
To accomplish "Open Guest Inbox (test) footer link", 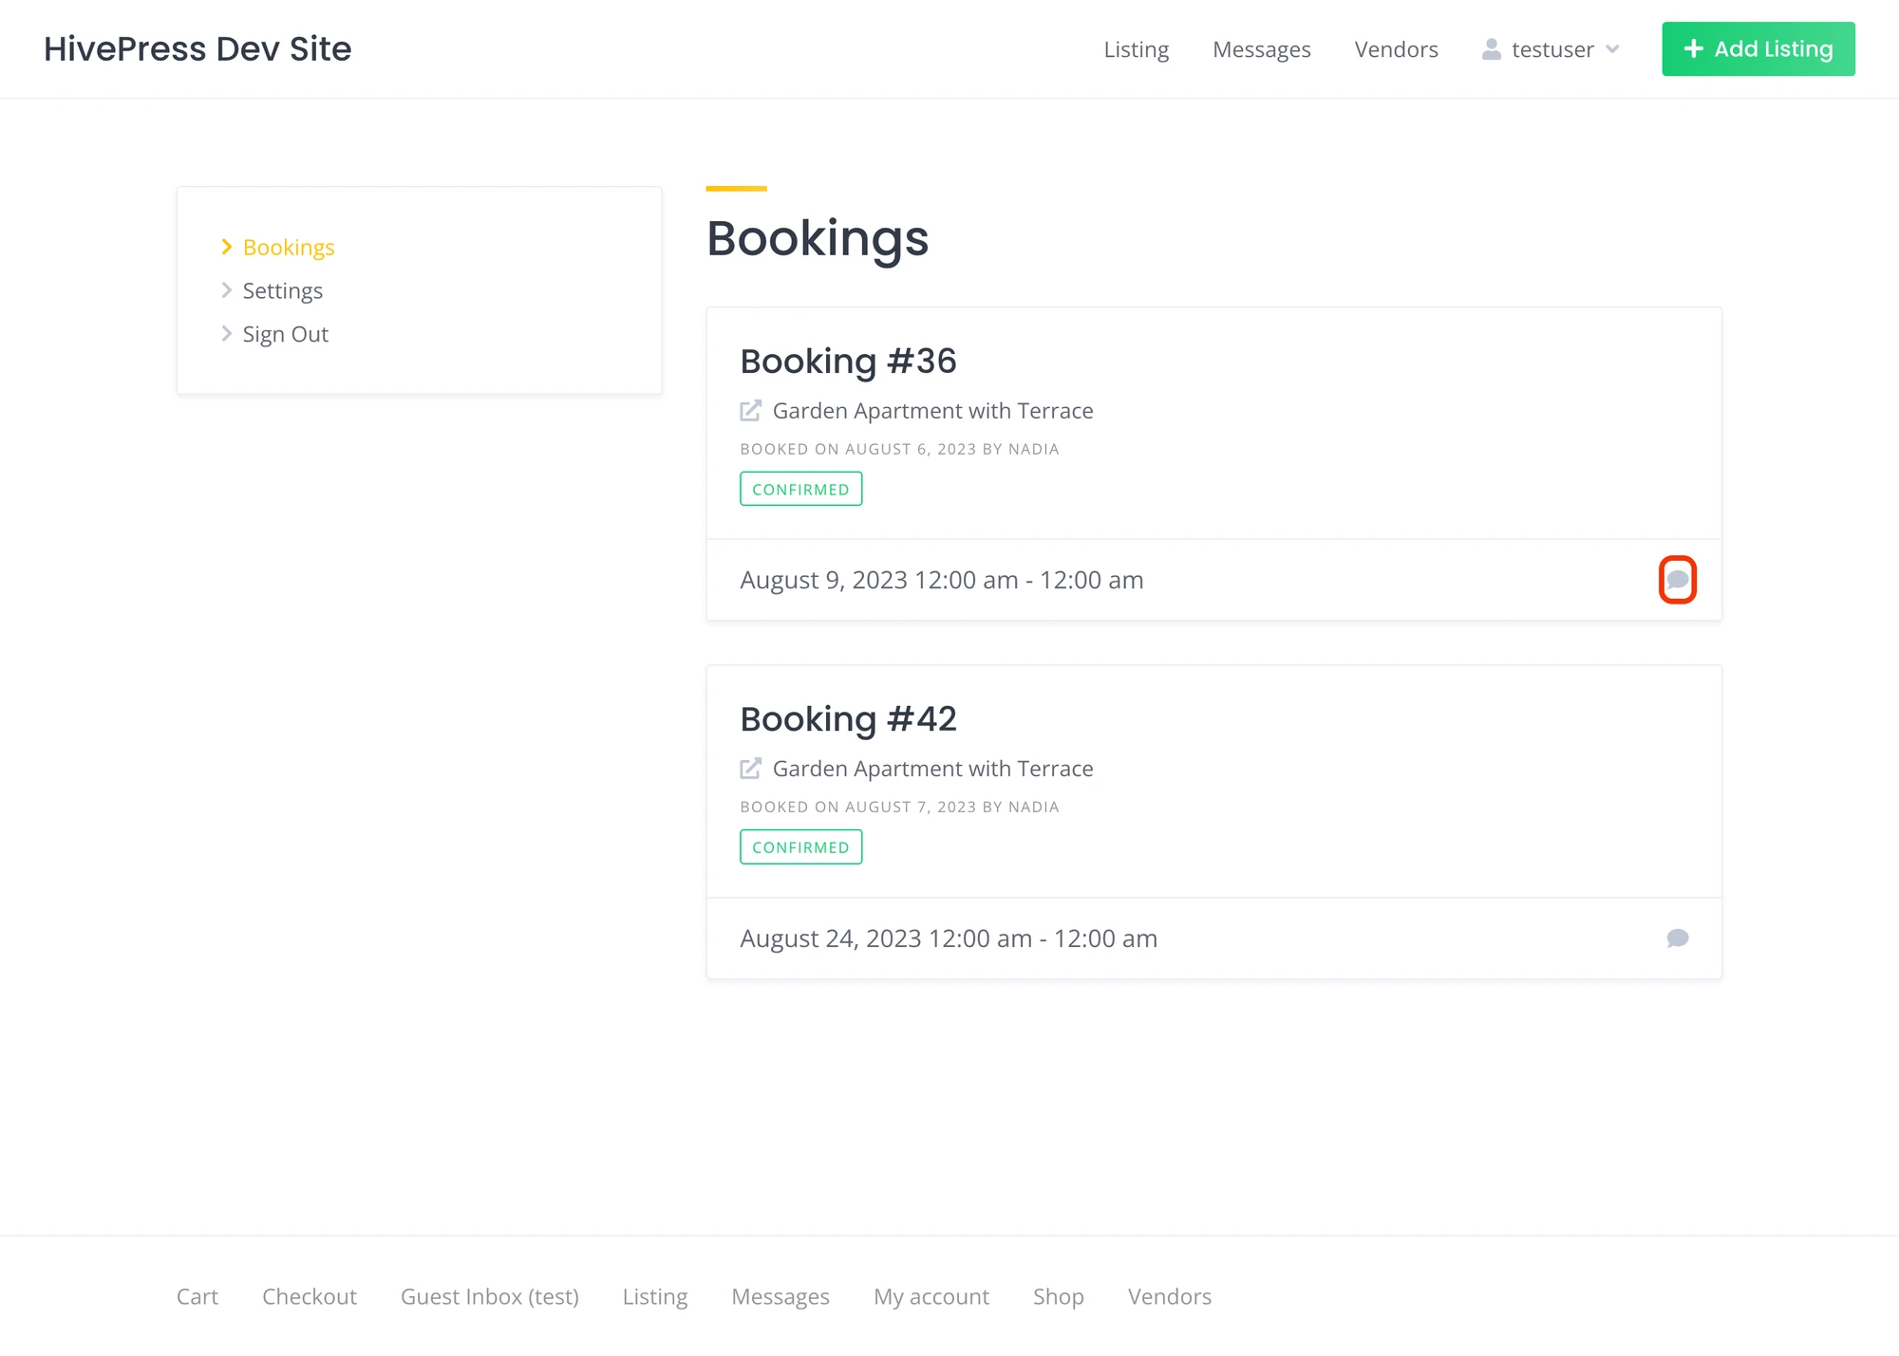I will 490,1296.
